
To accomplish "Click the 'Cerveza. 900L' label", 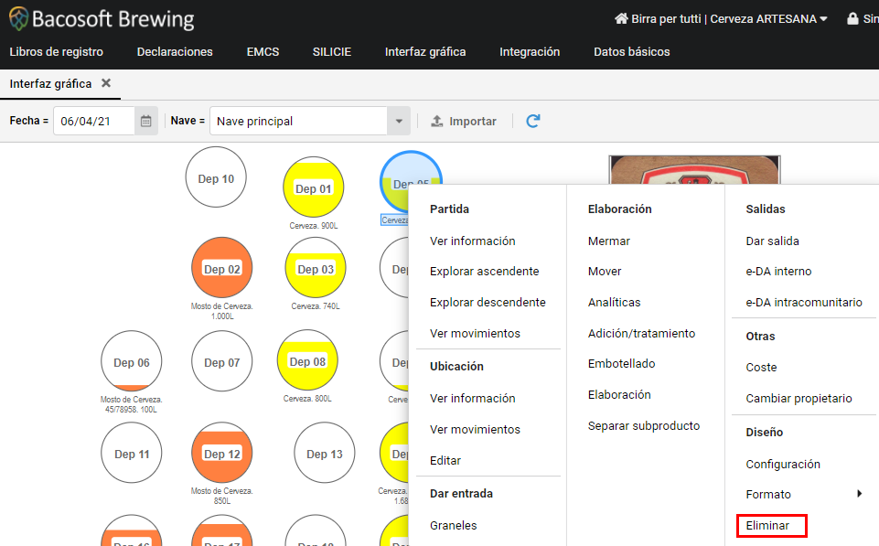I will tap(314, 225).
